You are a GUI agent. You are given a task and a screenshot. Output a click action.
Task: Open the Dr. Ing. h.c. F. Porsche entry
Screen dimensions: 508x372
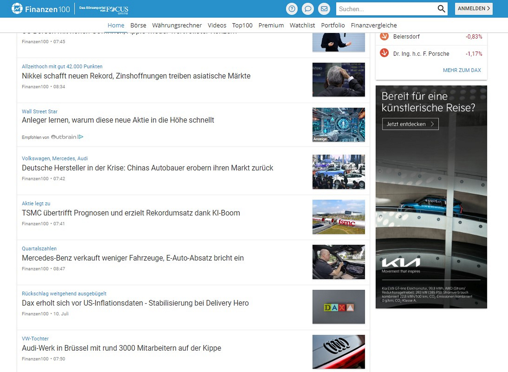click(421, 54)
